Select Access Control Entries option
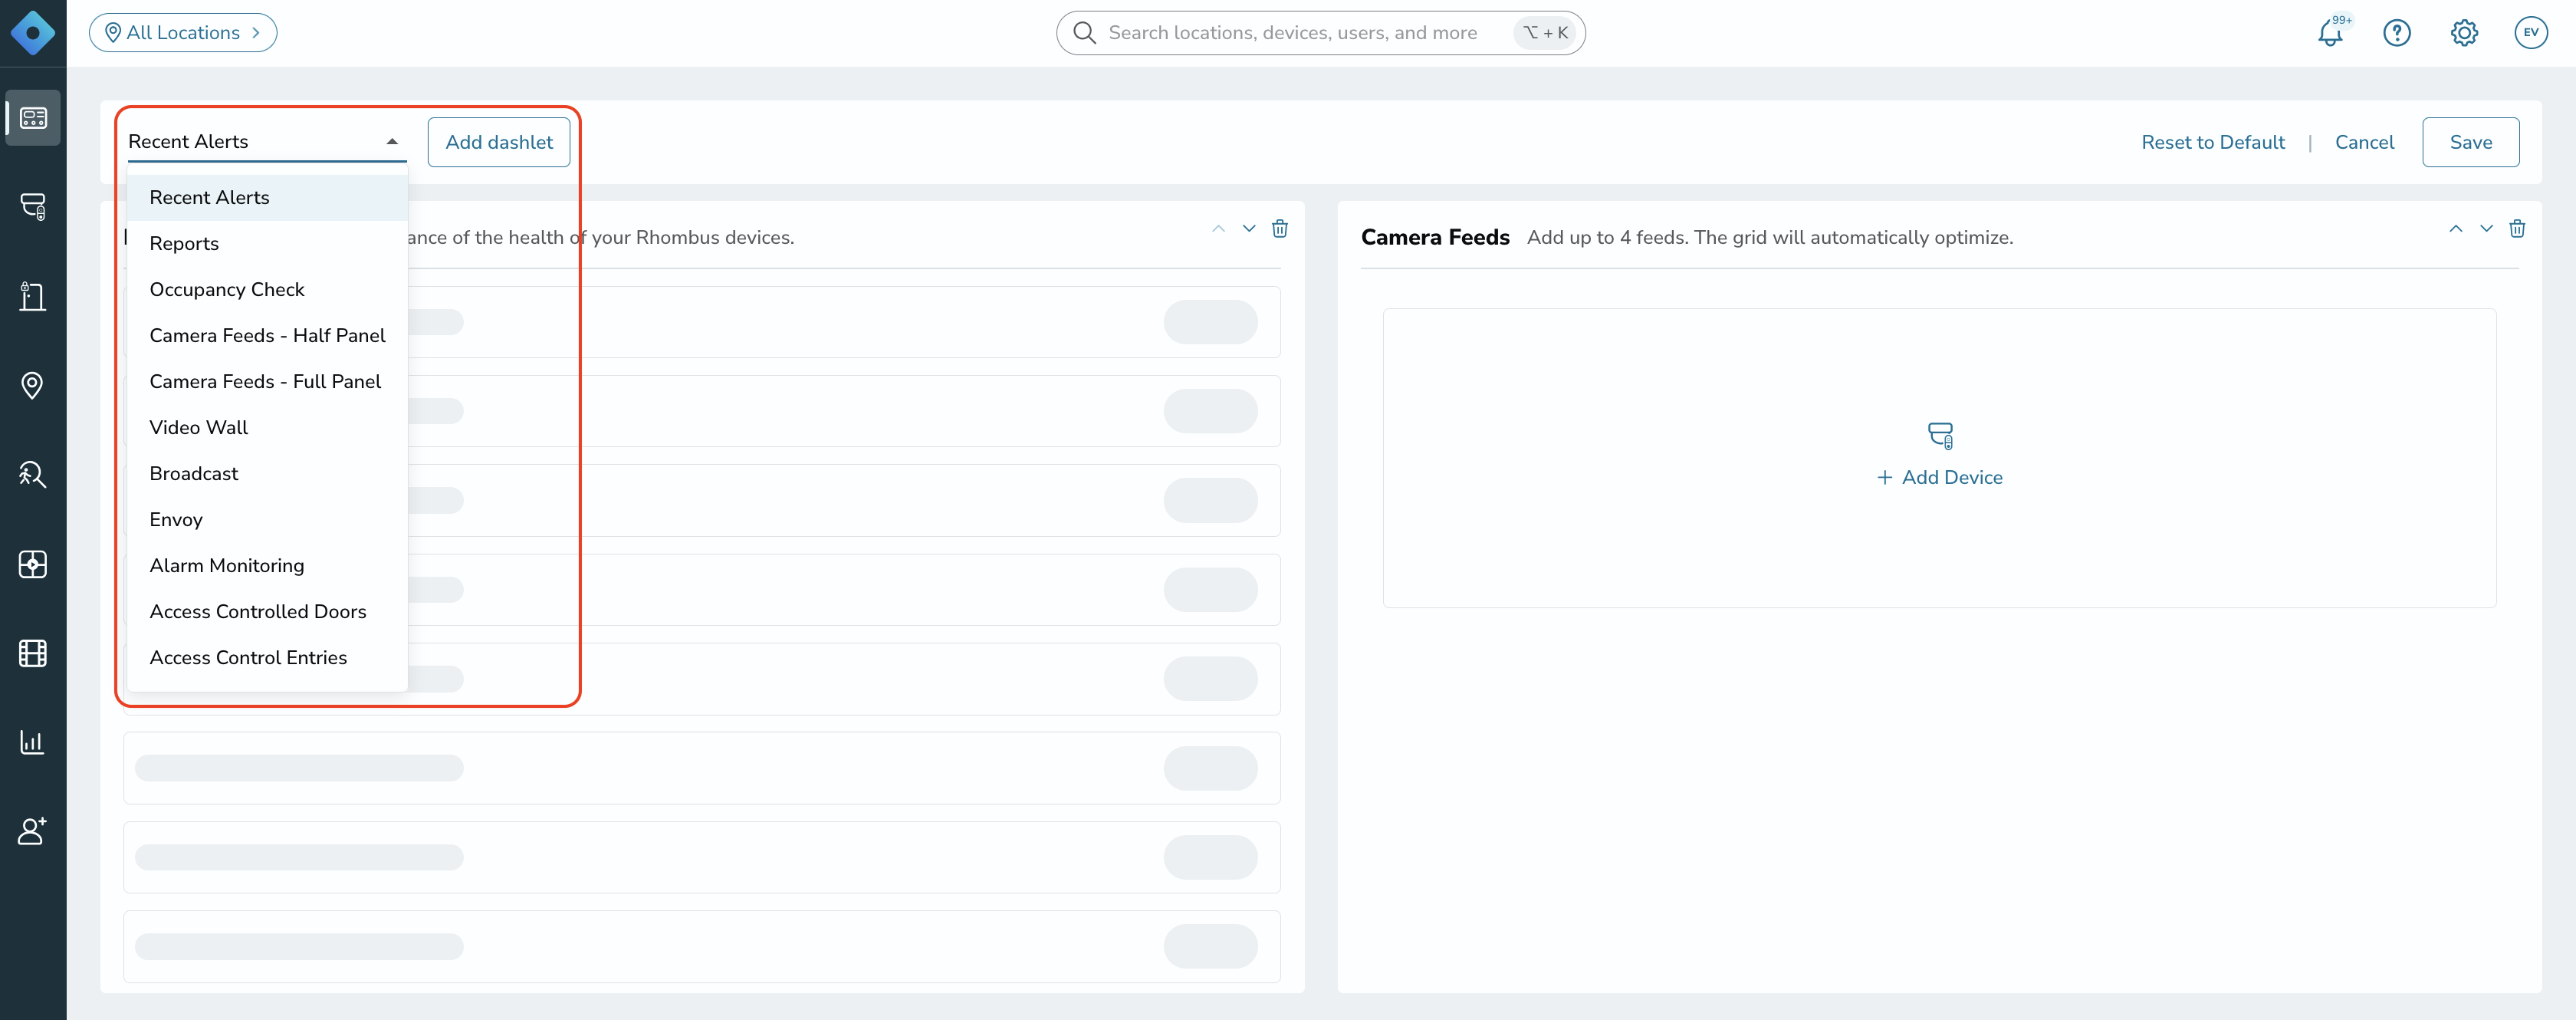This screenshot has height=1020, width=2576. (x=268, y=658)
